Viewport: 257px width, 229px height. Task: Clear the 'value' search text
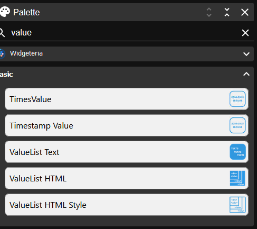pos(245,33)
